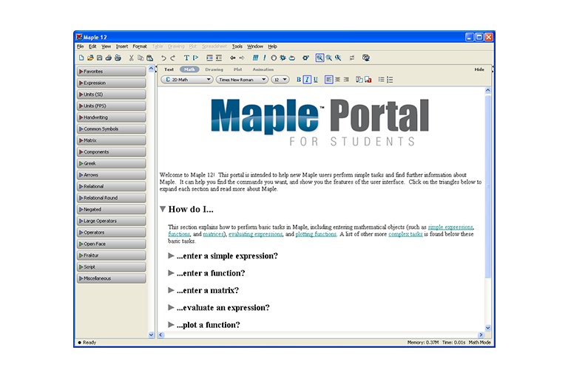This screenshot has height=378, width=568.
Task: Zoom to 200% using the third magnifier icon
Action: 338,58
